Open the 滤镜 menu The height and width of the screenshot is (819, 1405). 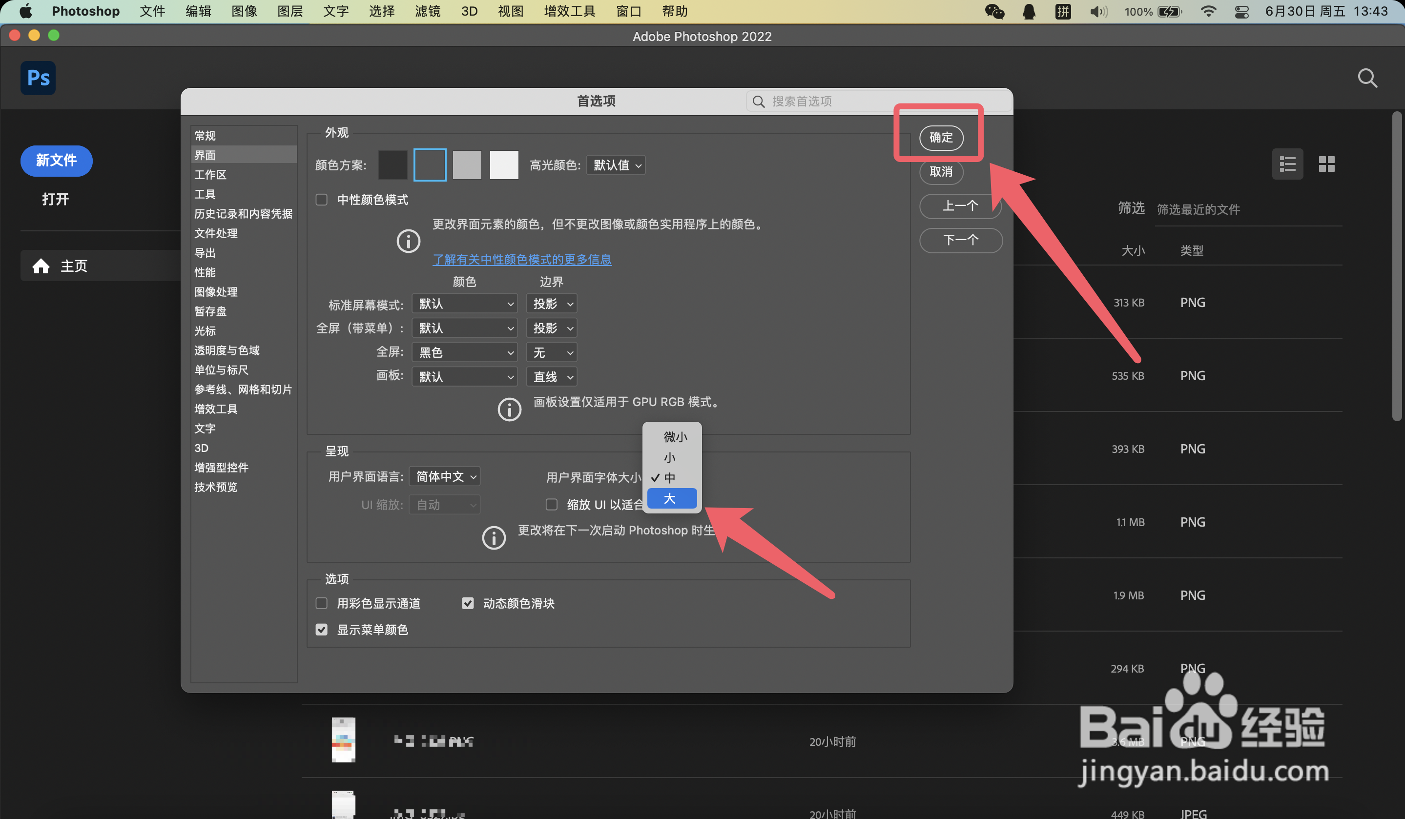click(427, 11)
